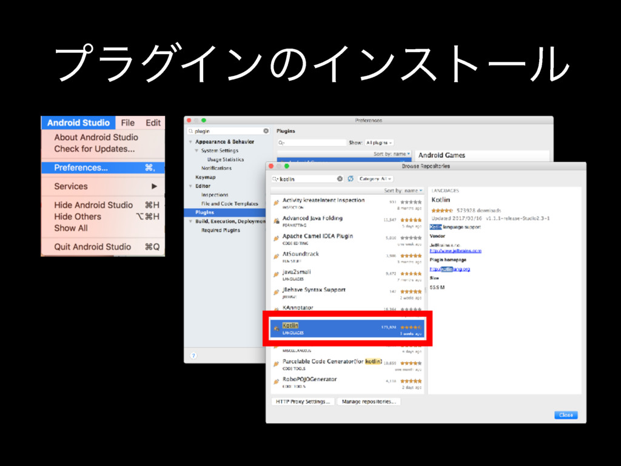This screenshot has height=466, width=621.
Task: Select JBehave Syntax Support plugin
Action: 347,293
